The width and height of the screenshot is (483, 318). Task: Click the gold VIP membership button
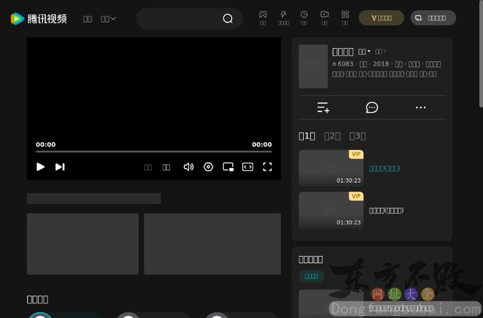tap(382, 18)
